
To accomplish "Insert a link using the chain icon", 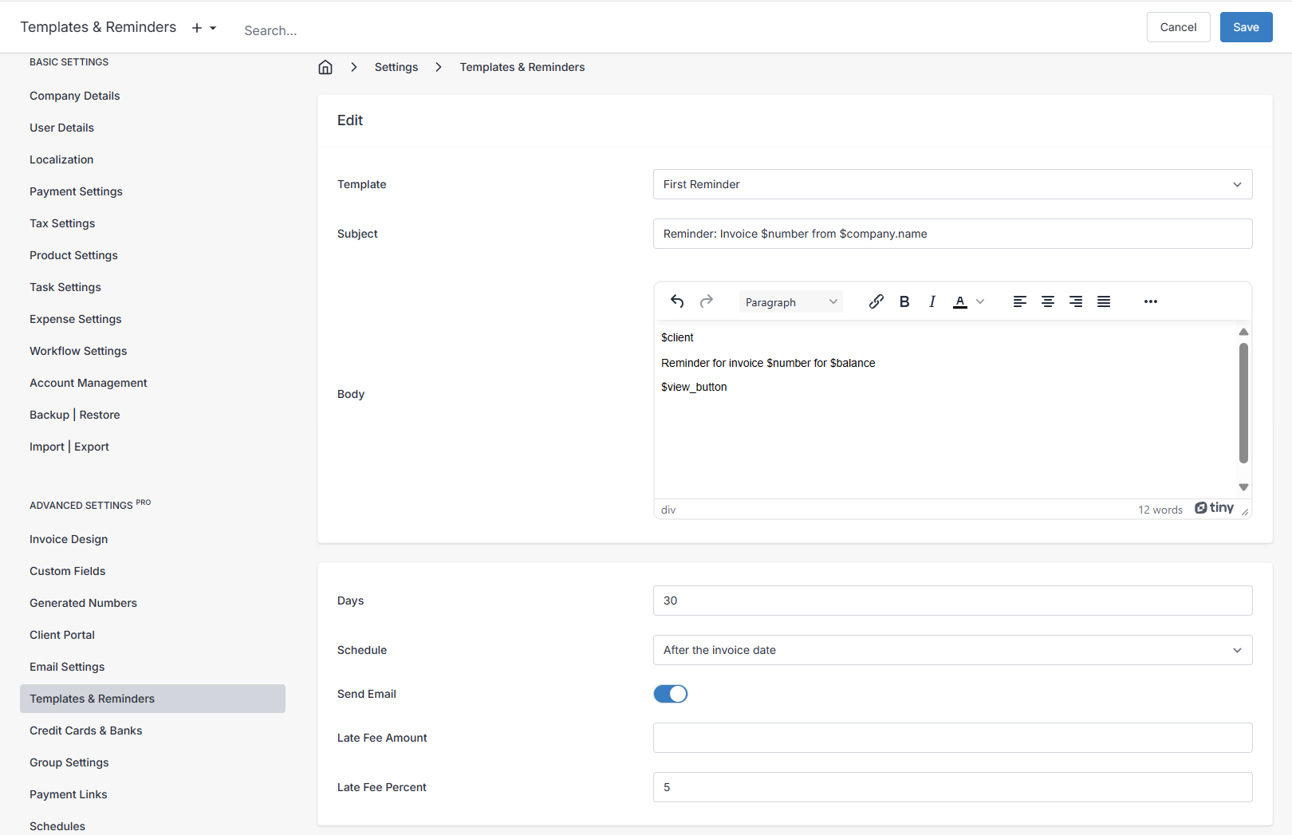I will (876, 301).
